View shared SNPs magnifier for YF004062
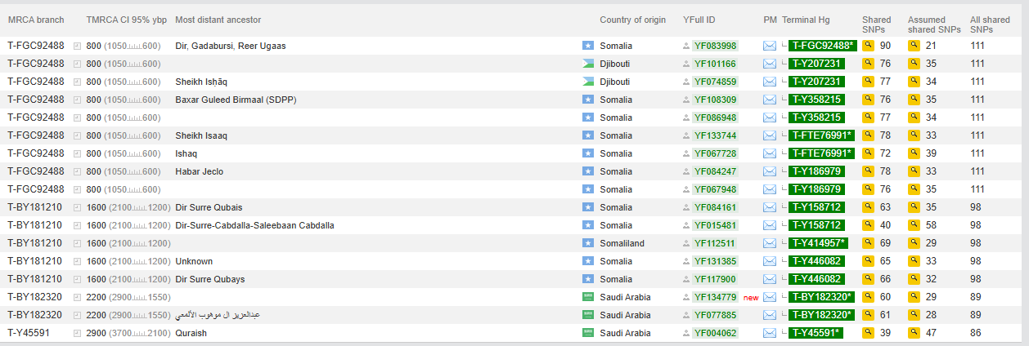Viewport: 1029px width, 346px height. [x=868, y=333]
